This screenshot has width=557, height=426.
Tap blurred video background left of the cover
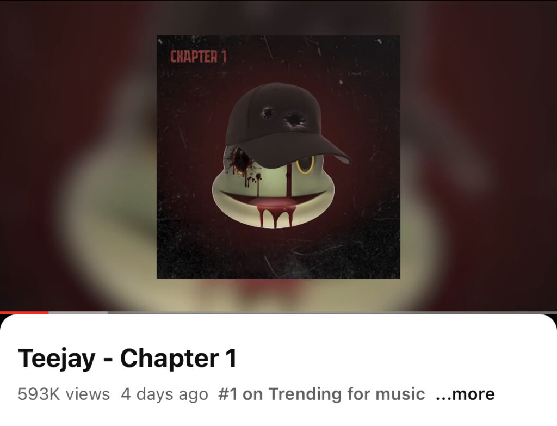(x=78, y=156)
